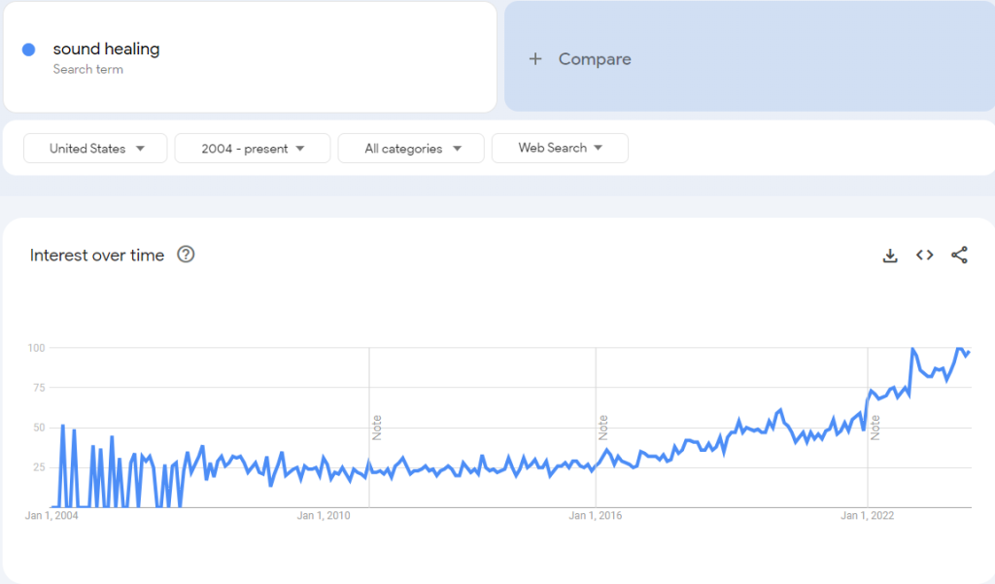Select the Note marker near 2016
Screen dimensions: 995x584
click(602, 427)
